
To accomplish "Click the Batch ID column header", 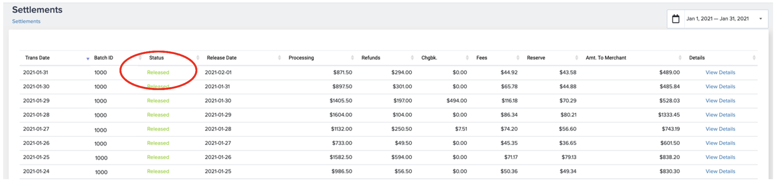I will tap(104, 58).
